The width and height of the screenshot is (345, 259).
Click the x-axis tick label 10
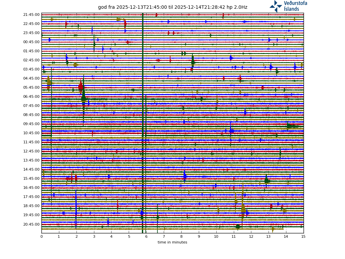click(x=216, y=237)
